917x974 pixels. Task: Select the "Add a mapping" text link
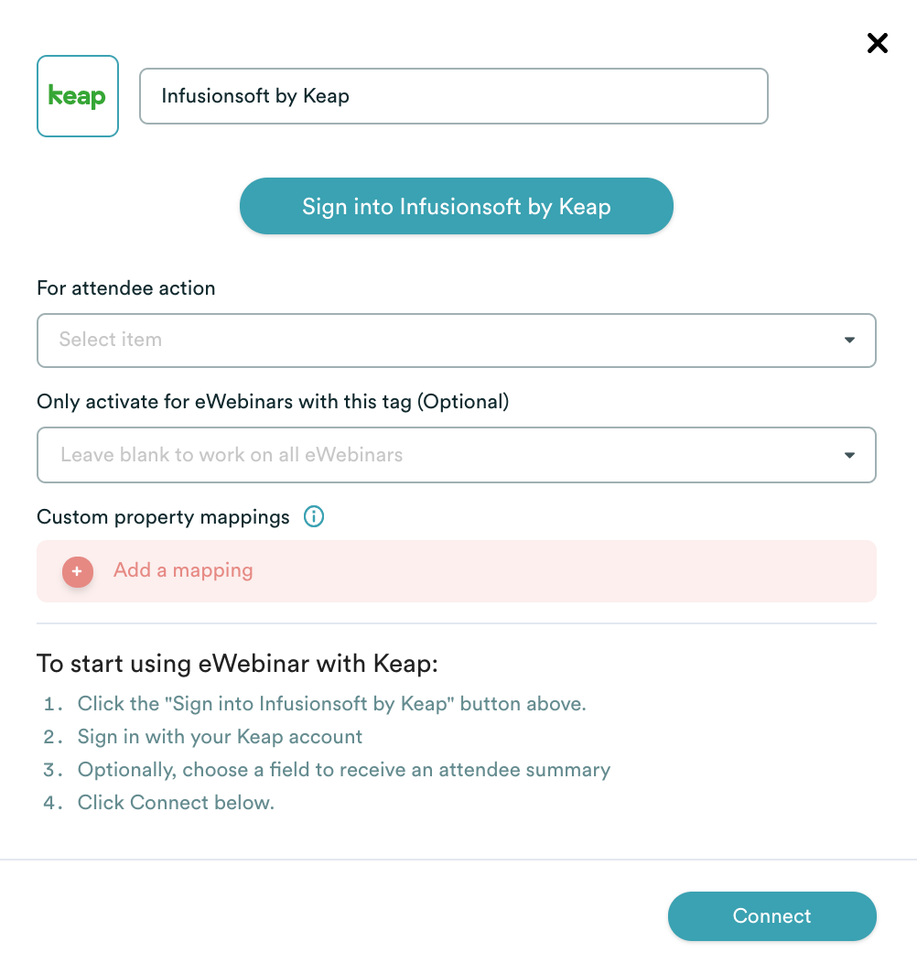[183, 570]
